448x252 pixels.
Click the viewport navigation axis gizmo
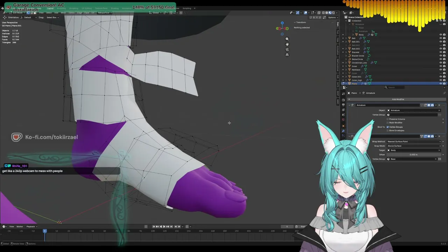coord(282,28)
